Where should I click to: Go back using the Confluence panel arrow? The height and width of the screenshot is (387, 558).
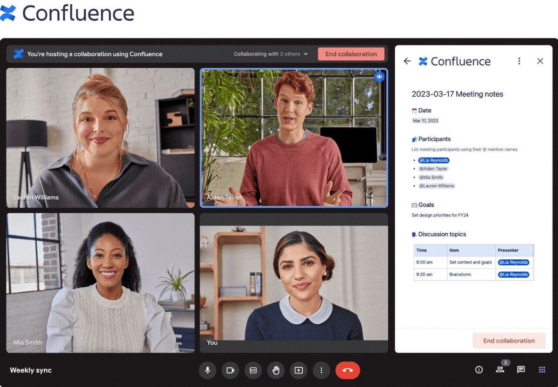coord(407,61)
